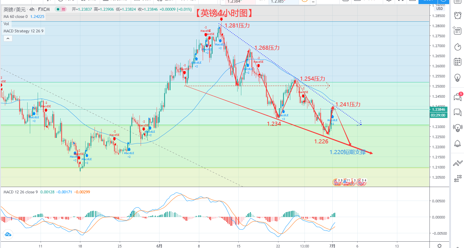Select MACD 12 26 close 9 pane legend
The width and height of the screenshot is (464, 248).
point(21,192)
